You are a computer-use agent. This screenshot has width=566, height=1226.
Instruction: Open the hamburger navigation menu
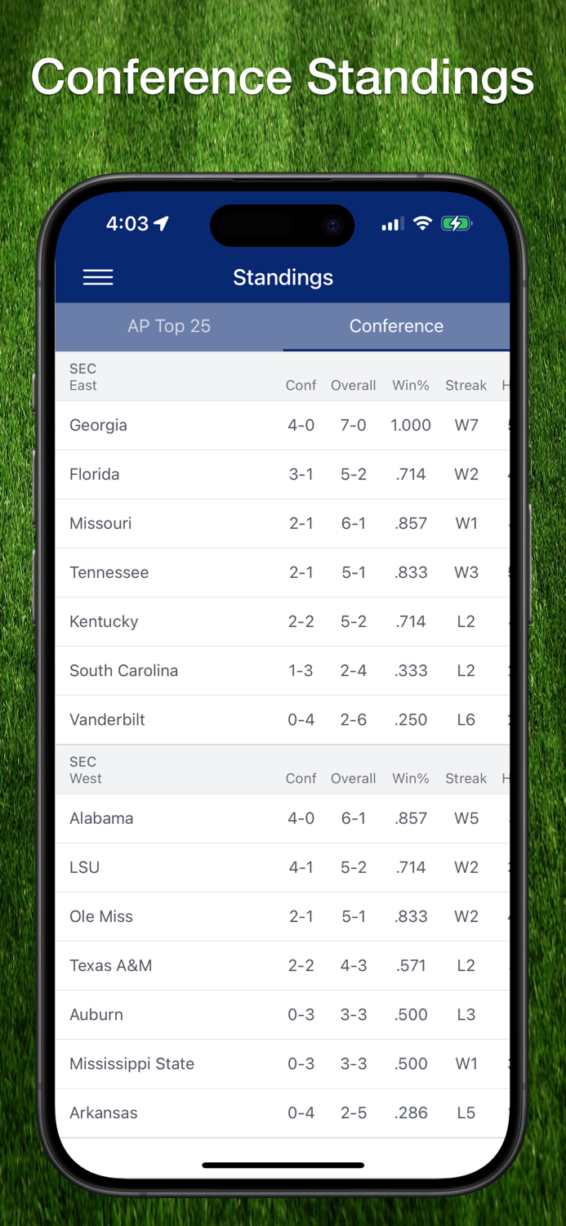pos(98,277)
